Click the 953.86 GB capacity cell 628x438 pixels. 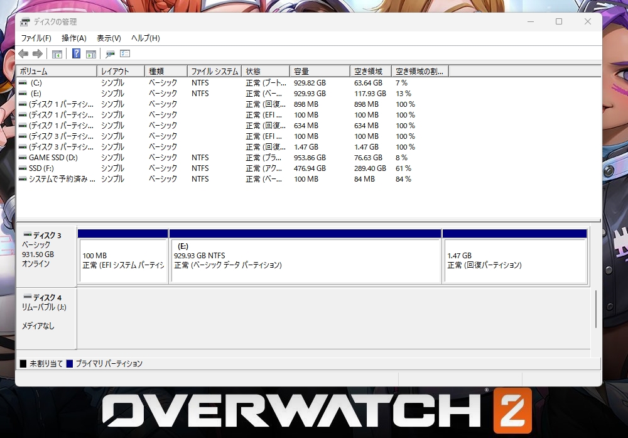310,158
